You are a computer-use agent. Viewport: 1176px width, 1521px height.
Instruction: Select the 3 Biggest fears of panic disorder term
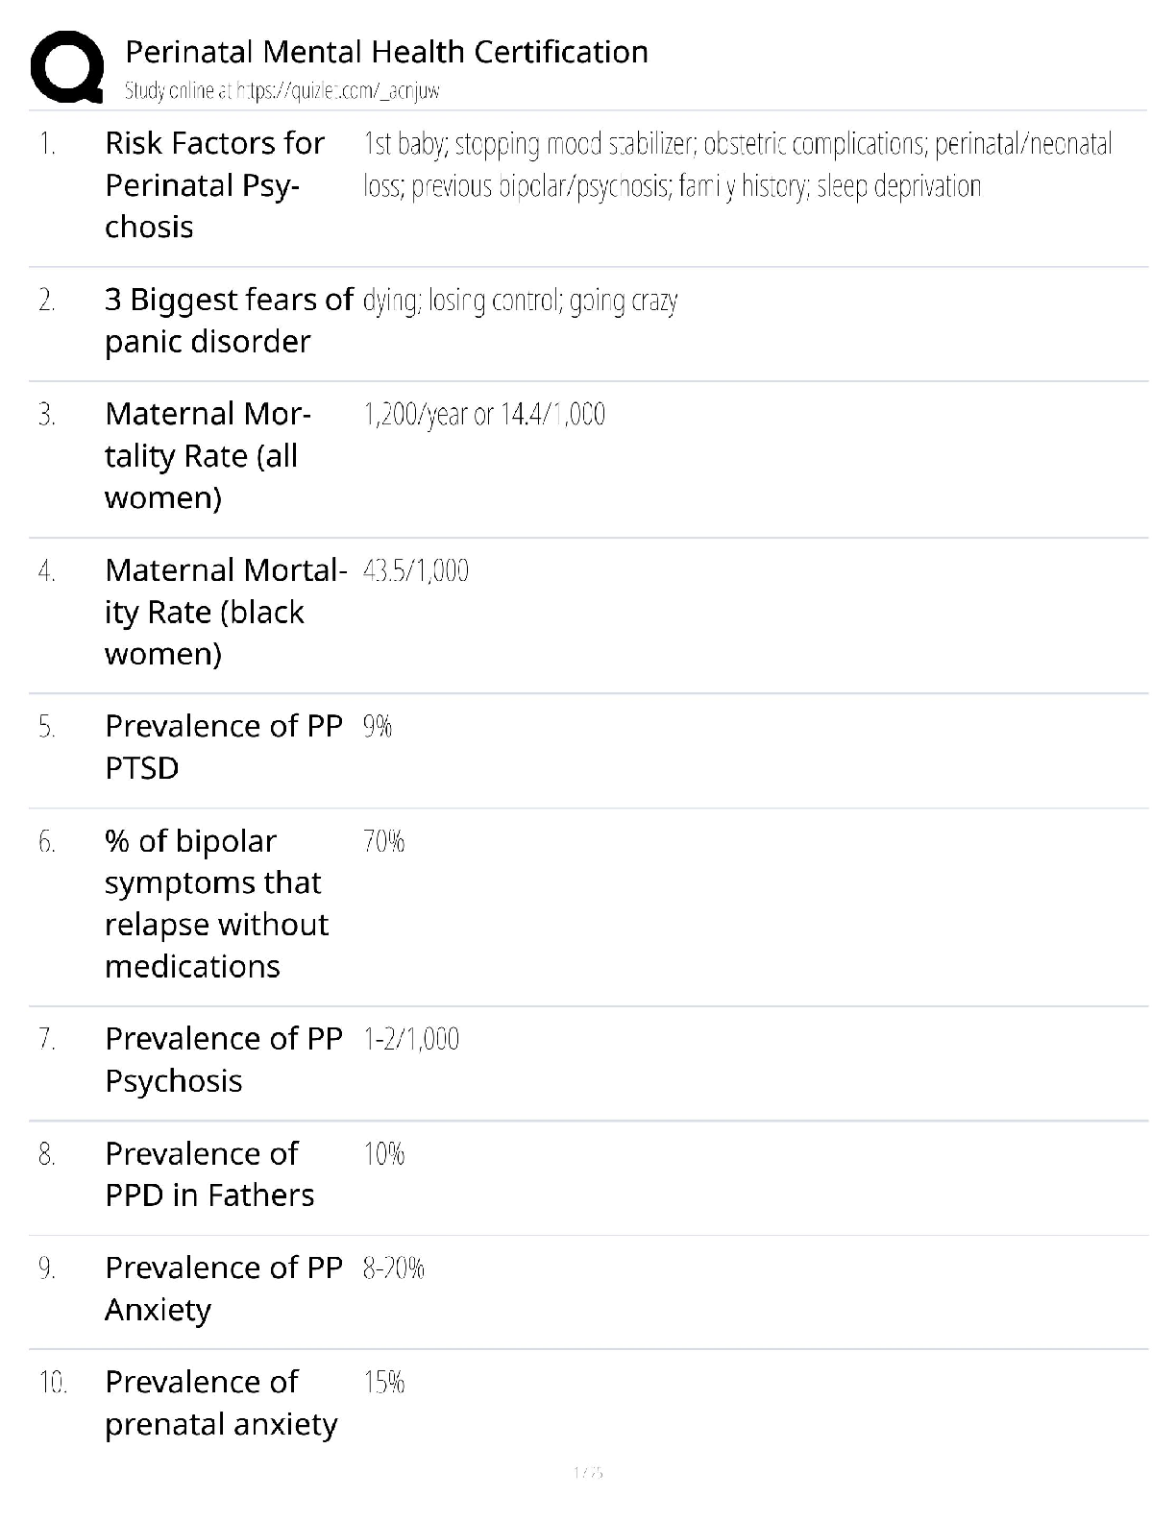click(229, 320)
